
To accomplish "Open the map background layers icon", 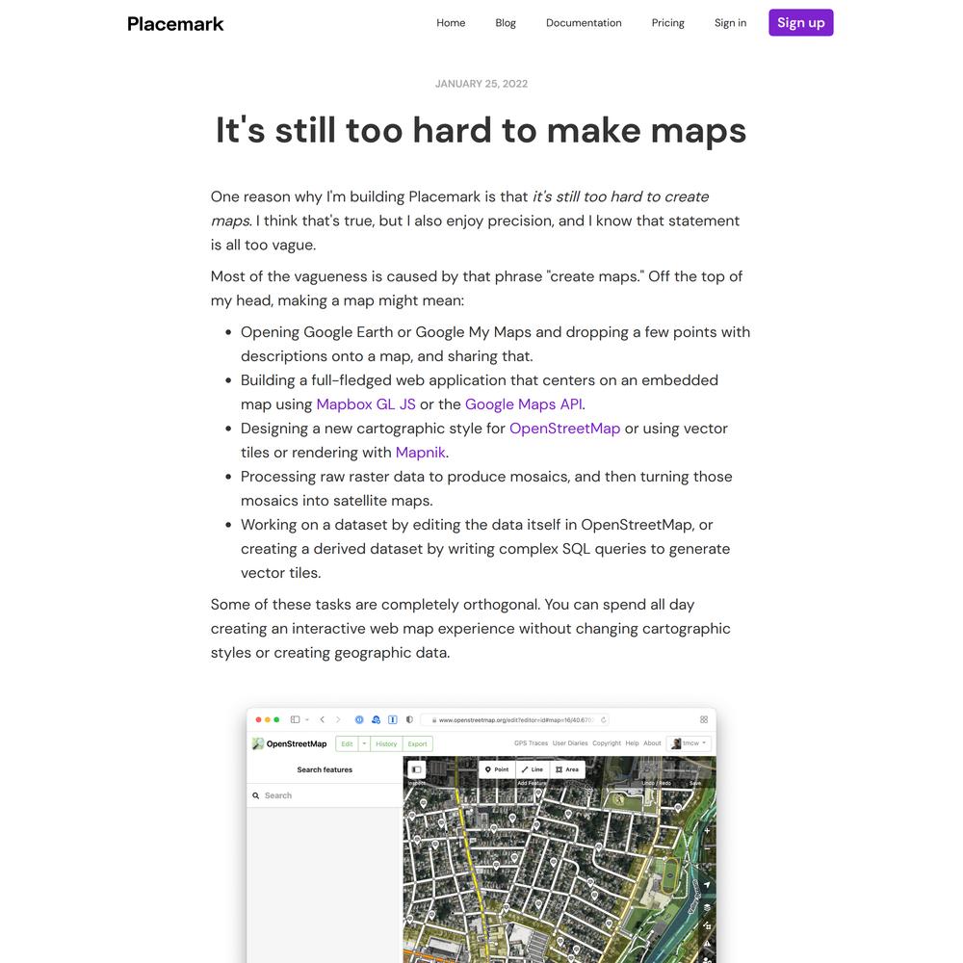I will point(707,908).
